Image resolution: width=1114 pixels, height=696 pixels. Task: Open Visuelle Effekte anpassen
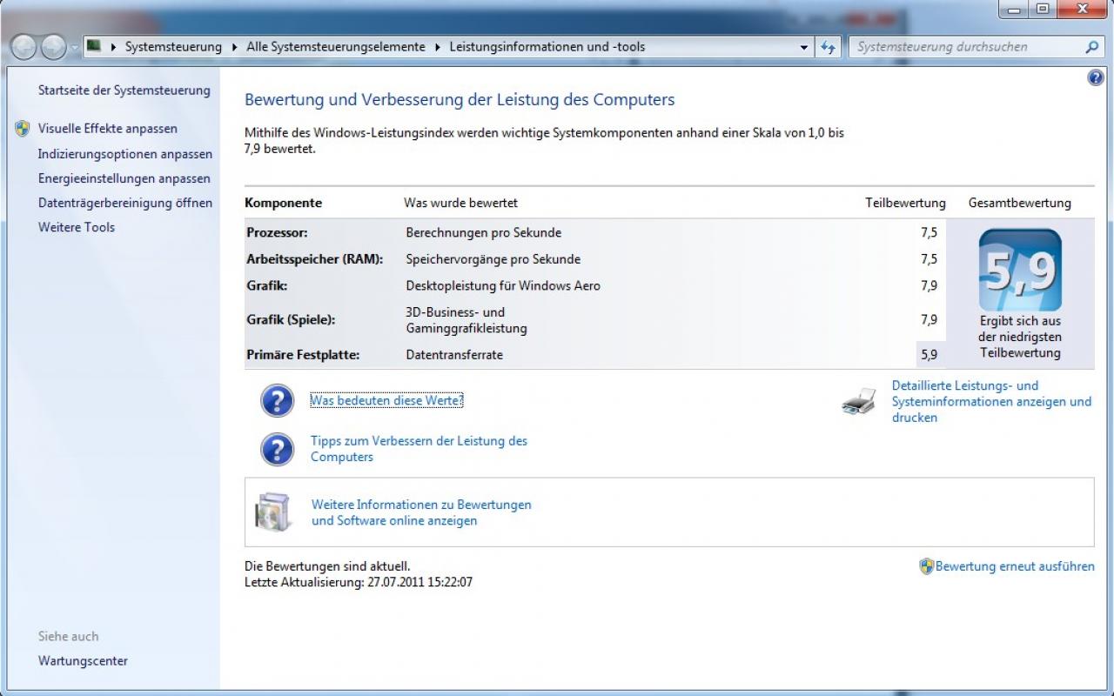[108, 129]
